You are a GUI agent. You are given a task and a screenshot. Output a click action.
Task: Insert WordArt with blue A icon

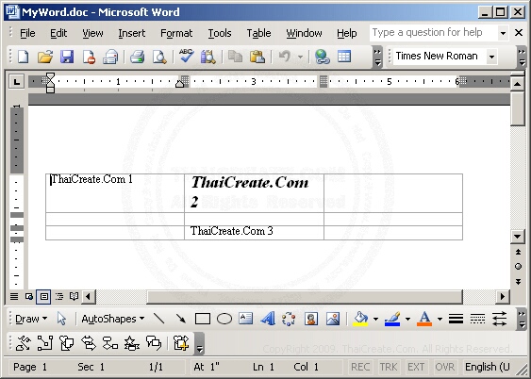[268, 319]
